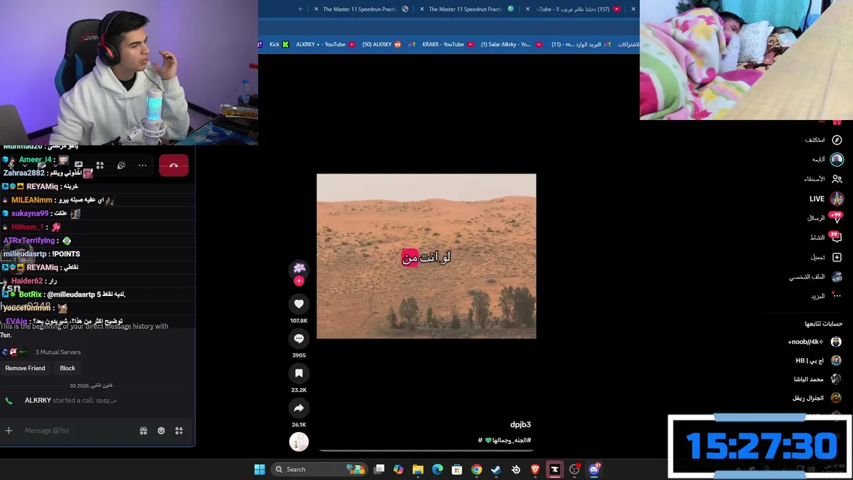Open the Discord gift icon in message bar
This screenshot has height=480, width=853.
tap(143, 431)
